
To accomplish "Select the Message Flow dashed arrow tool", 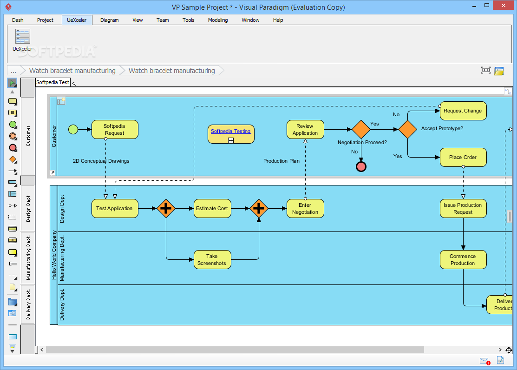I will point(13,205).
